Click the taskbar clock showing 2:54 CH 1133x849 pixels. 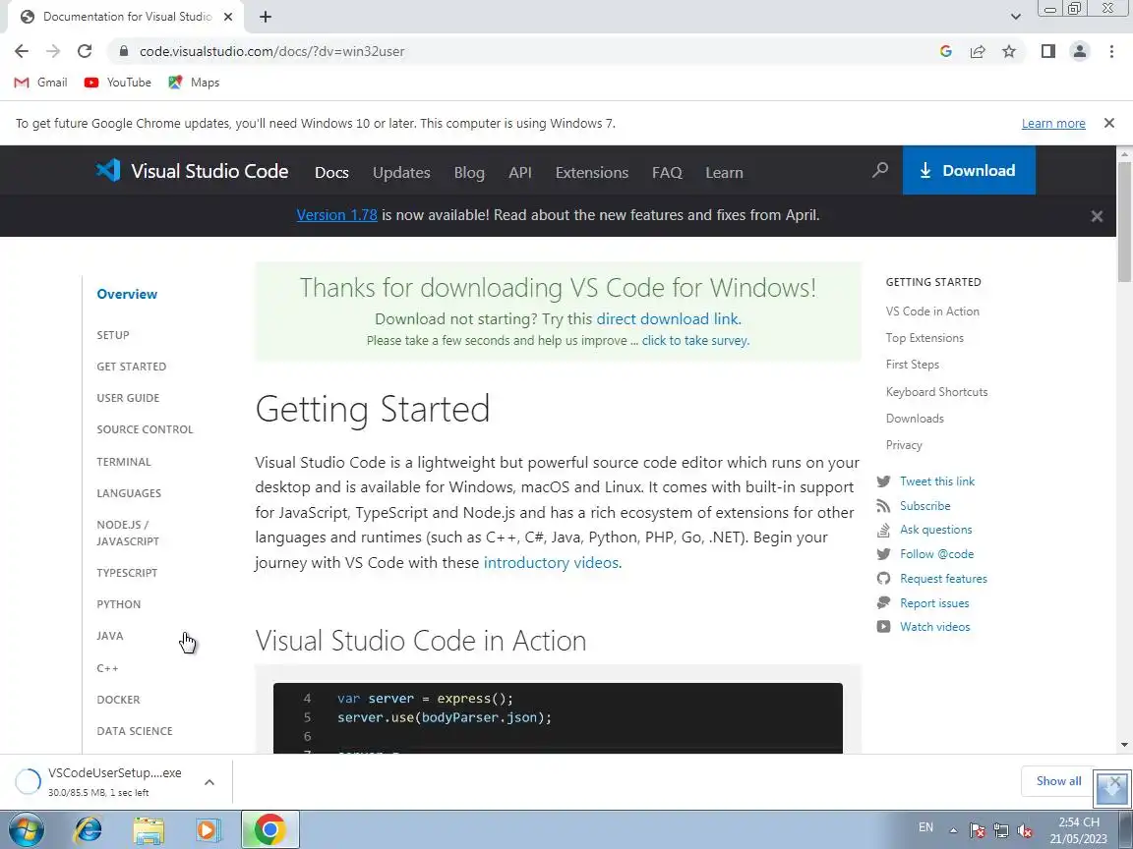coord(1079,830)
